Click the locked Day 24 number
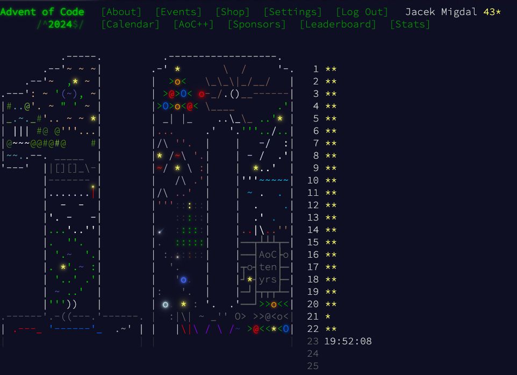517x375 pixels. point(313,353)
